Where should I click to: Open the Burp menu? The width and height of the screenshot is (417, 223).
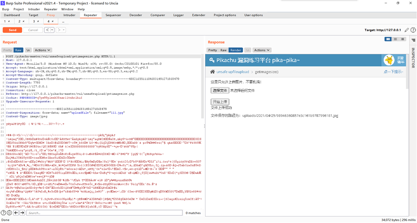coord(6,9)
